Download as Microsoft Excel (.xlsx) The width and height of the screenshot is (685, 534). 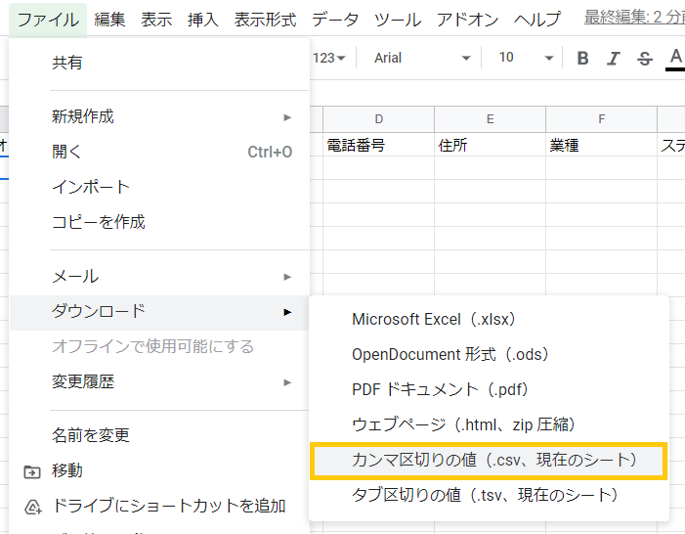click(x=489, y=319)
